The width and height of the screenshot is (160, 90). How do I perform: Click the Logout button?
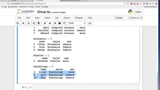click(x=138, y=12)
